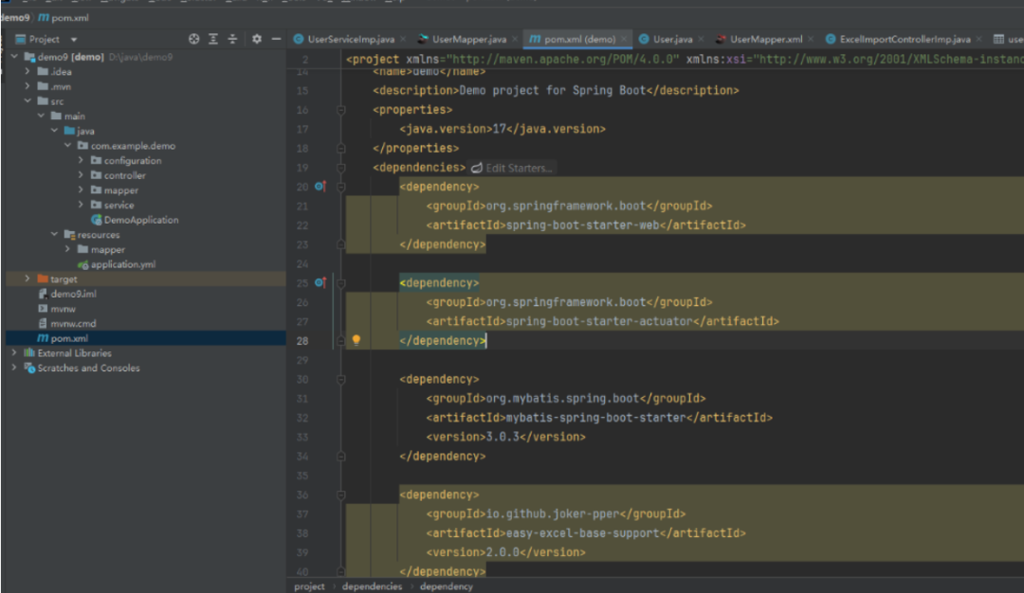Expand the .mvn folder
Viewport: 1024px width, 593px height.
[27, 86]
